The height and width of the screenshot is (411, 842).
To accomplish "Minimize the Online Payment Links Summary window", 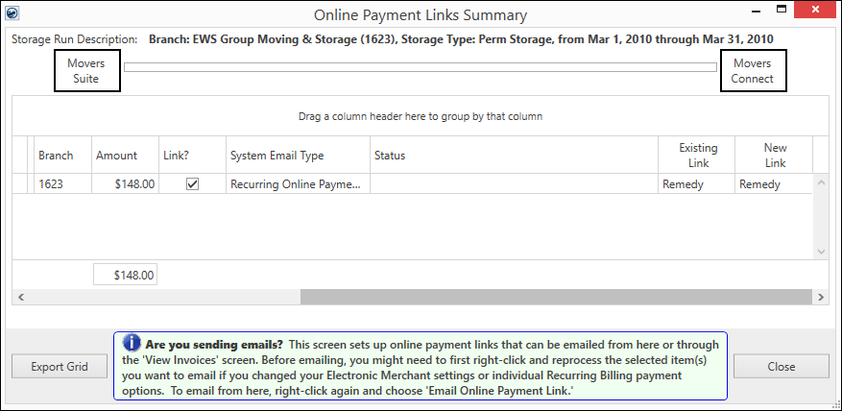I will pyautogui.click(x=755, y=11).
